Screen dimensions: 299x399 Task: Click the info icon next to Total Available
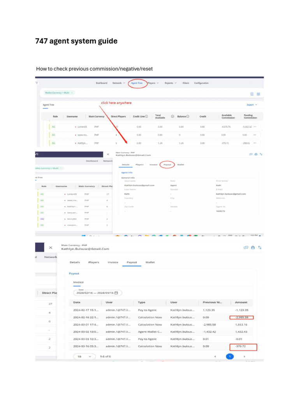[172, 116]
